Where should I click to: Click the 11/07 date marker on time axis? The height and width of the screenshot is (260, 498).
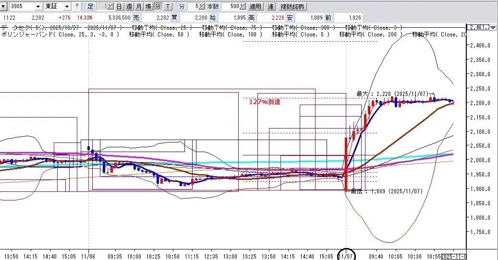[346, 256]
